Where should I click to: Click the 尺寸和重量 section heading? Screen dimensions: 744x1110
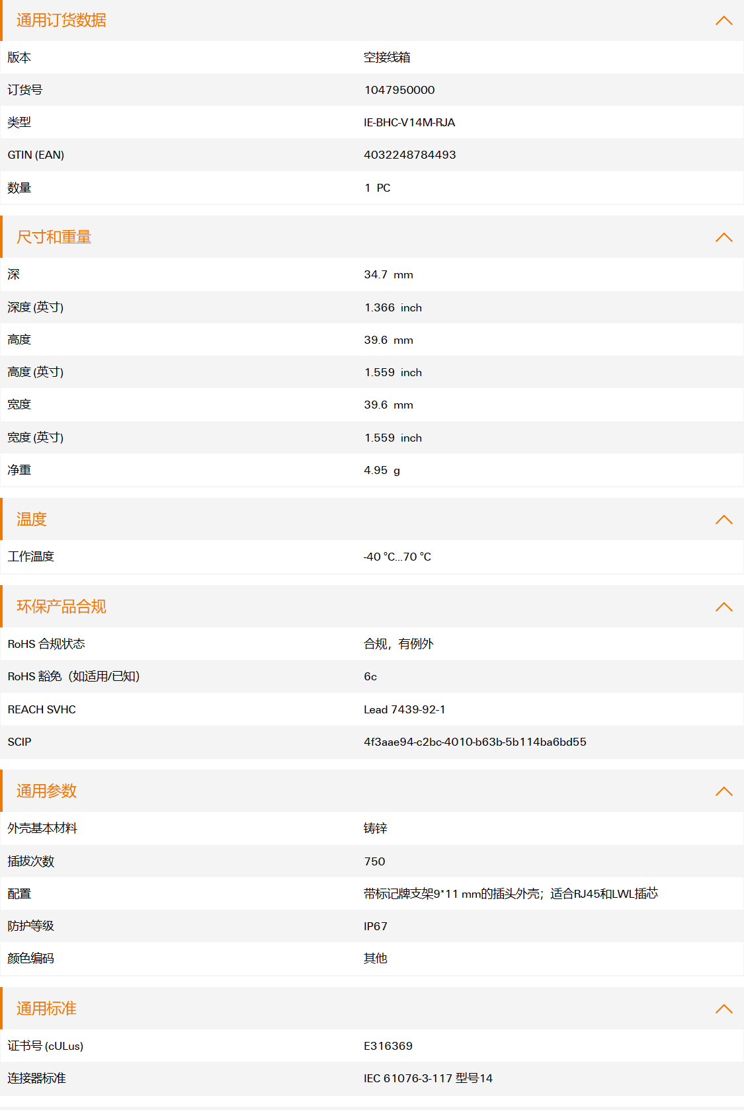point(54,237)
